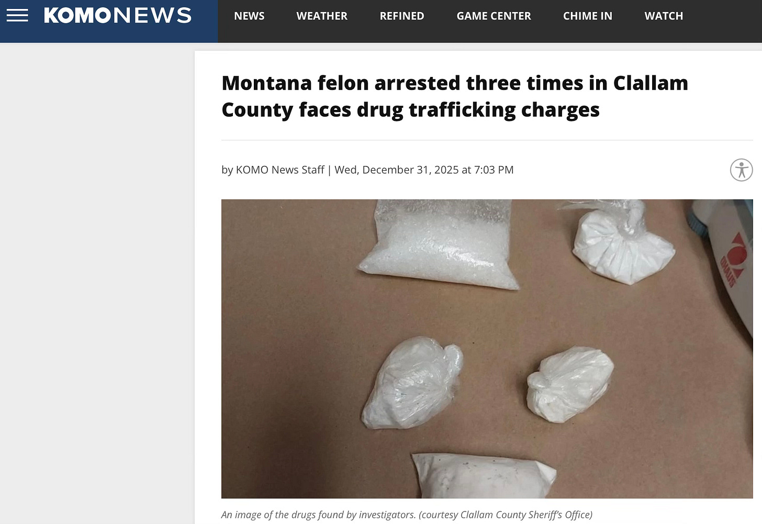Viewport: 762px width, 524px height.
Task: Click the photo caption crediting the Sheriff's Office
Action: tap(407, 515)
